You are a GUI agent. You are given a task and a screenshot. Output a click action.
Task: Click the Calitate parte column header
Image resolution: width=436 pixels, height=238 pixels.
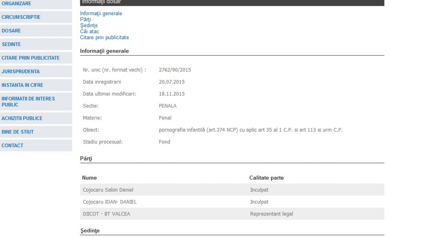coord(266,178)
